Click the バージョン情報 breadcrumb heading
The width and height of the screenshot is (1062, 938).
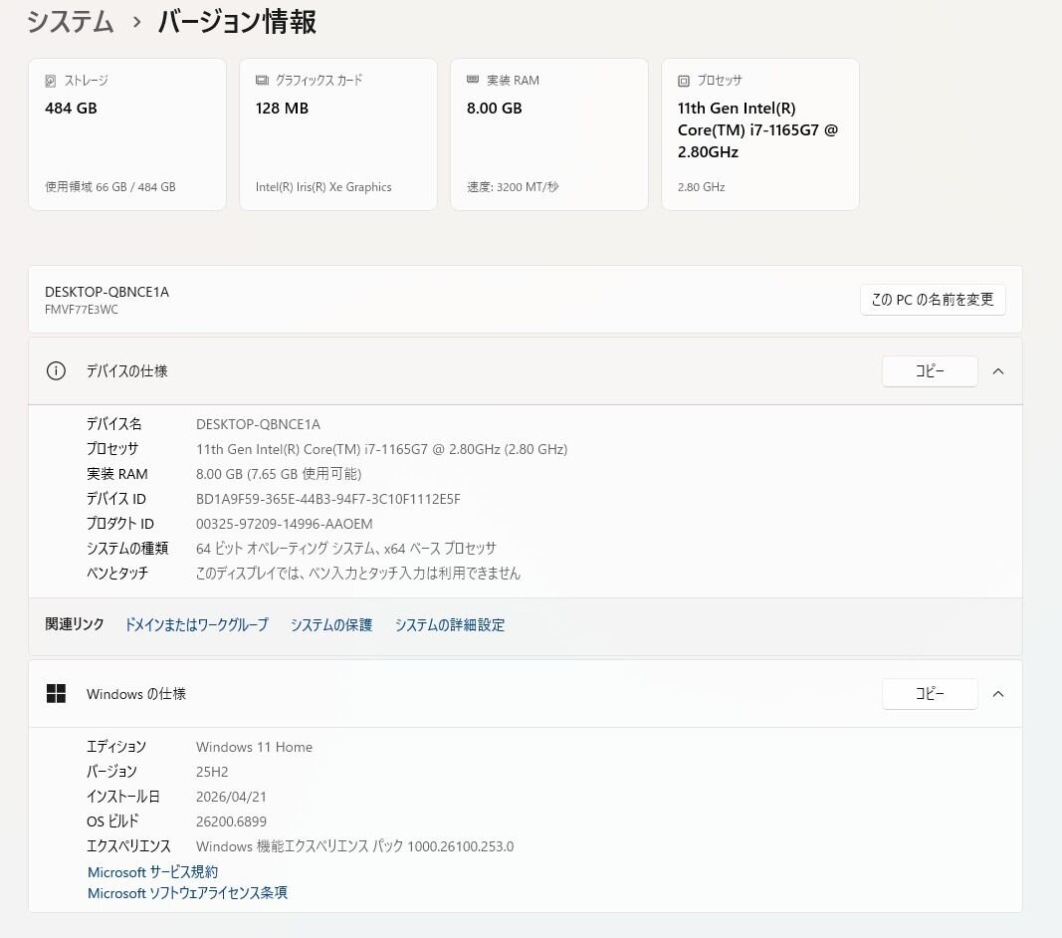coord(237,22)
